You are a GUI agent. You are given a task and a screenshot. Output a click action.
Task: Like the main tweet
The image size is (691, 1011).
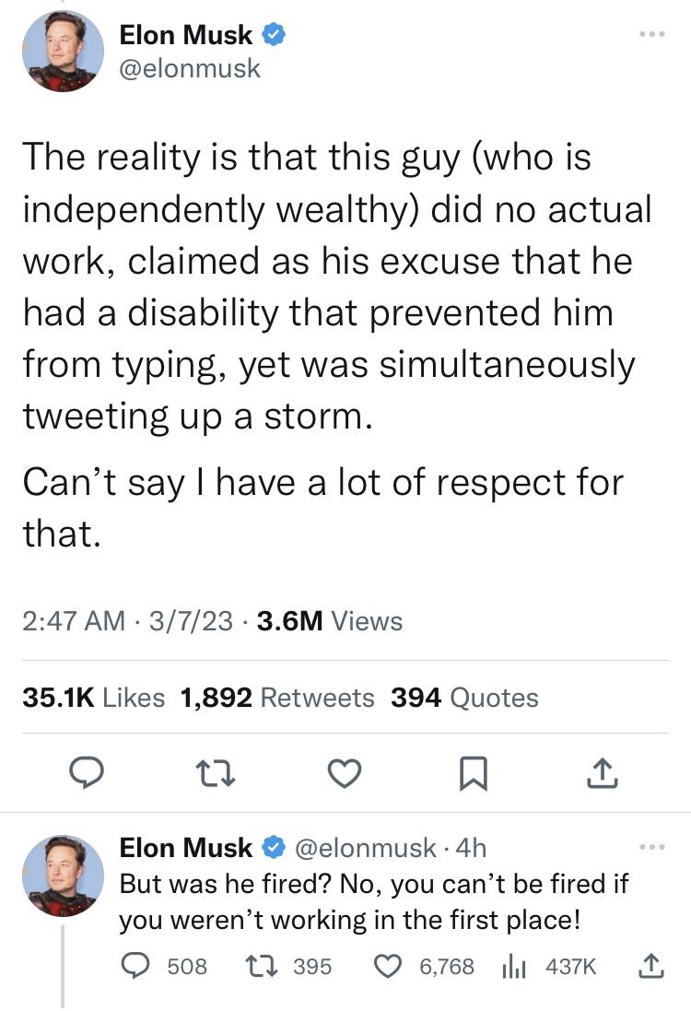(344, 773)
